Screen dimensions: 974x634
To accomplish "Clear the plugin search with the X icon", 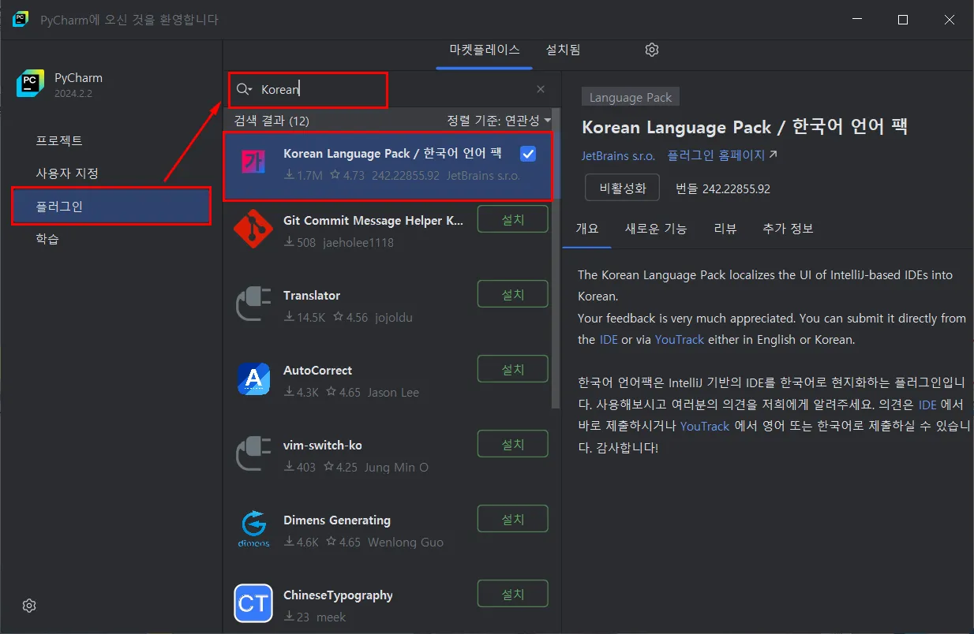I will pyautogui.click(x=541, y=90).
